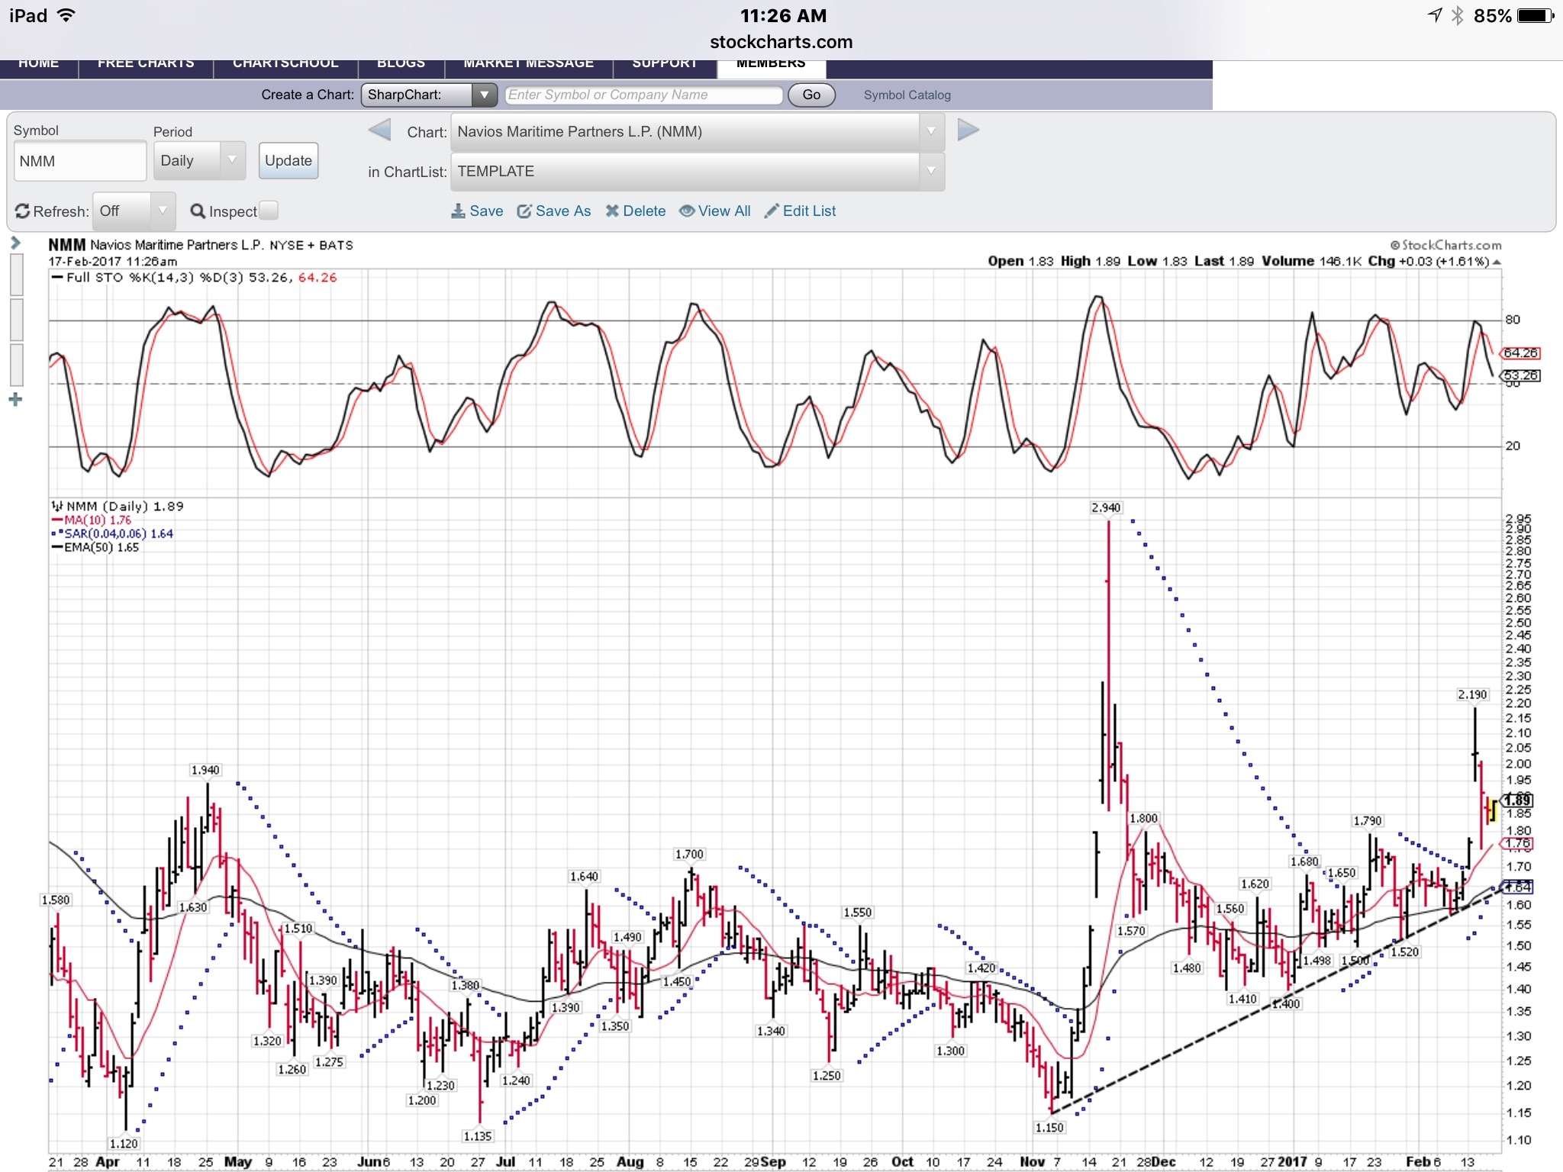Open the CHARTSCHOOL menu tab

(285, 64)
